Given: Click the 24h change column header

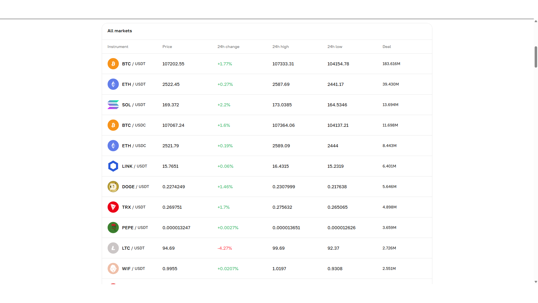Looking at the screenshot, I should pos(228,47).
